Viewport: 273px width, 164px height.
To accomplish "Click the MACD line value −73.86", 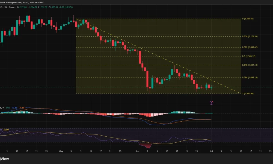I will [x=14, y=108].
